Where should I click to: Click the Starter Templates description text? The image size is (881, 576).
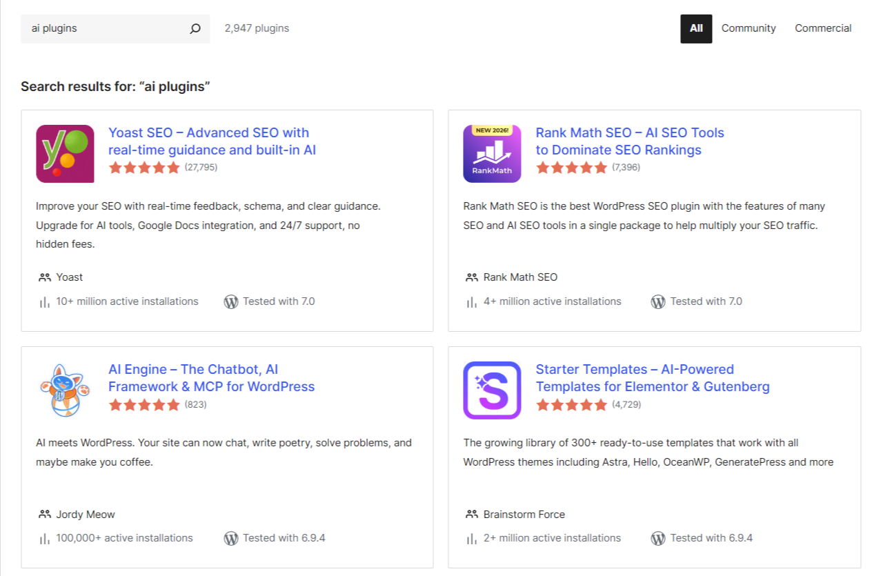tap(648, 453)
